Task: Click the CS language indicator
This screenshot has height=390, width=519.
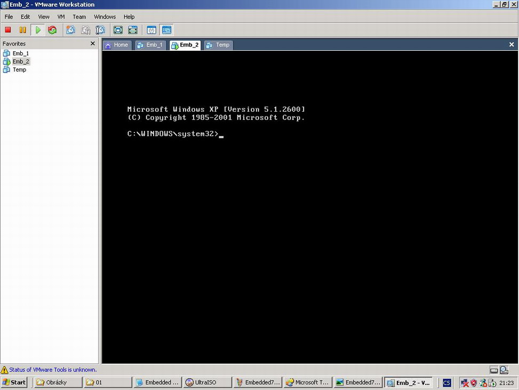Action: click(x=446, y=383)
